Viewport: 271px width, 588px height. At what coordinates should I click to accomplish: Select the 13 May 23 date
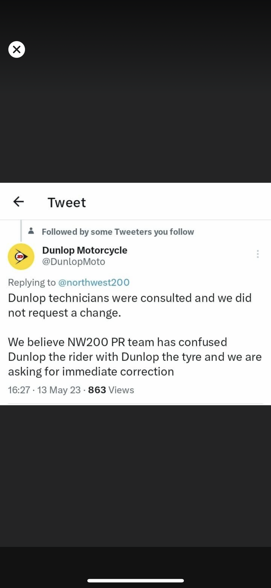[x=59, y=390]
